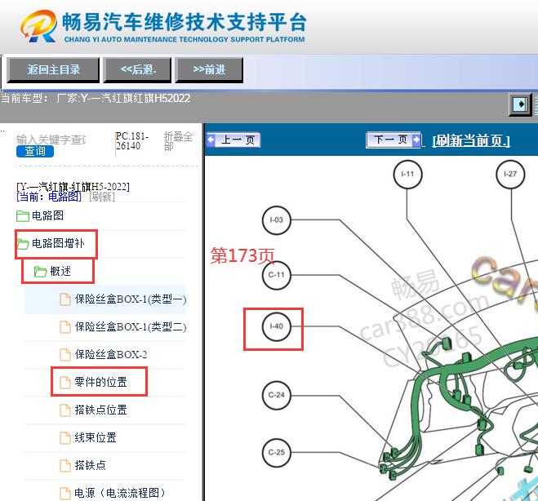The image size is (538, 501).
Task: Click document icon beside 保险丝盒BOX-2
Action: 65,355
